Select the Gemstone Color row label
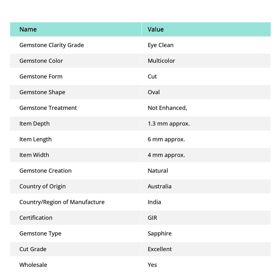277x277 pixels. 41,61
